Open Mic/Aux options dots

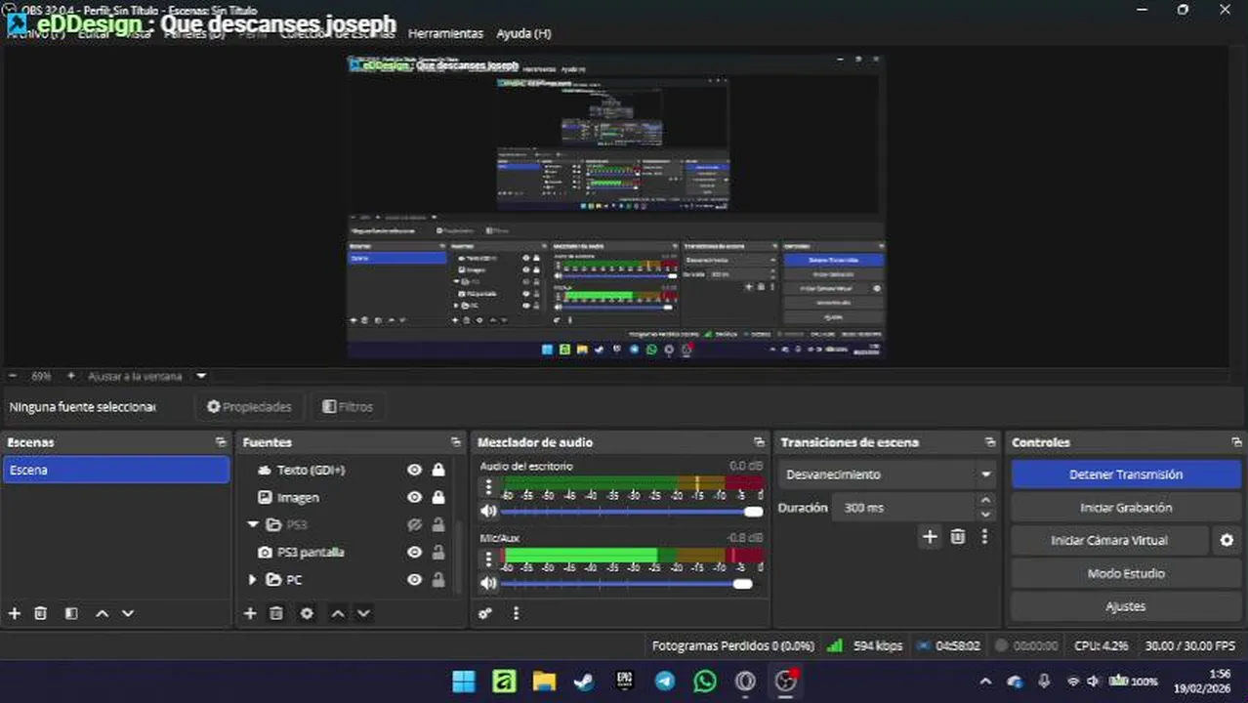point(489,559)
